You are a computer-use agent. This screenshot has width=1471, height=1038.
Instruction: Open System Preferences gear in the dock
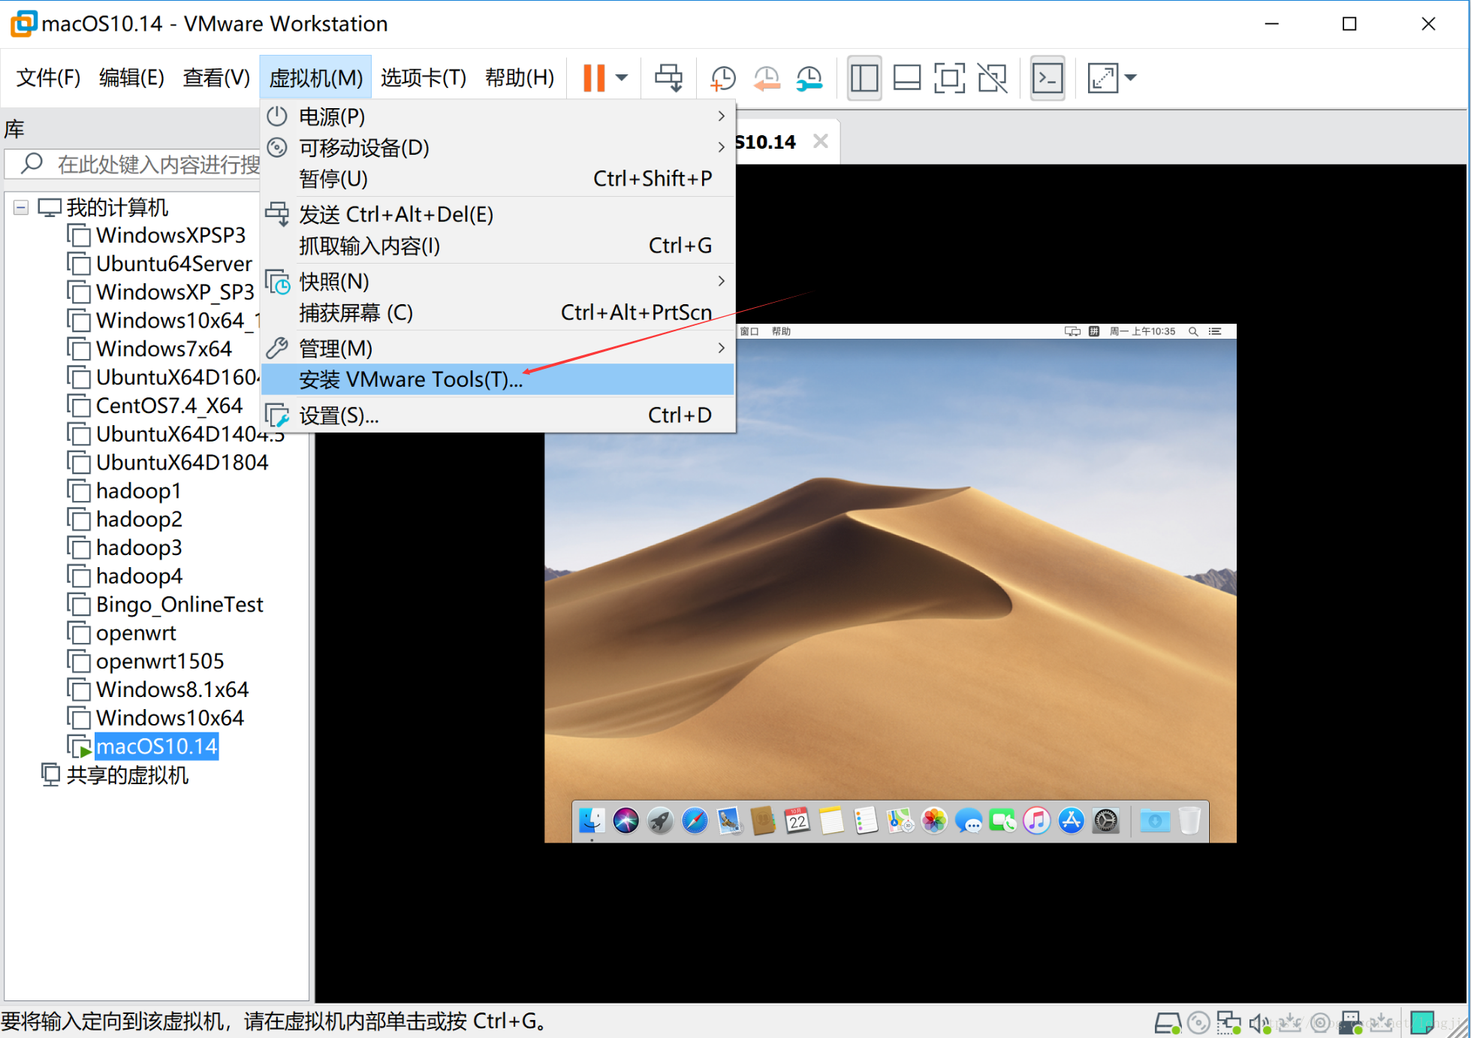(1105, 821)
